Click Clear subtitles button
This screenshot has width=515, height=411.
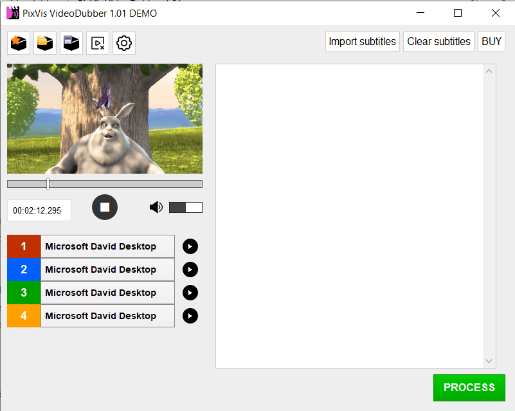(x=438, y=41)
